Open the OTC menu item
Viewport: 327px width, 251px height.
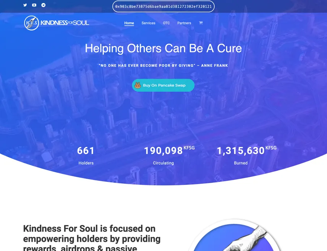tap(166, 23)
